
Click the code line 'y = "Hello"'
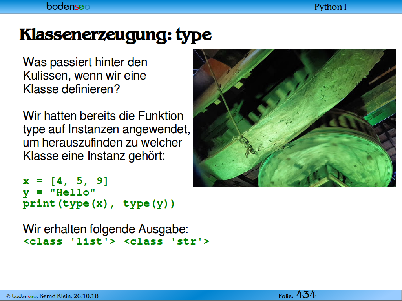tap(59, 192)
